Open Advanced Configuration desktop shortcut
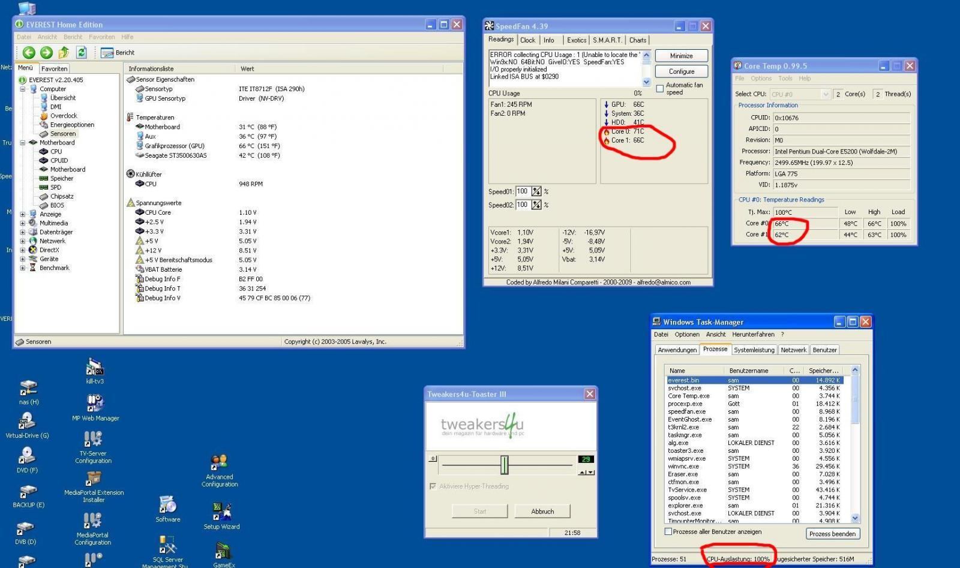 point(220,471)
